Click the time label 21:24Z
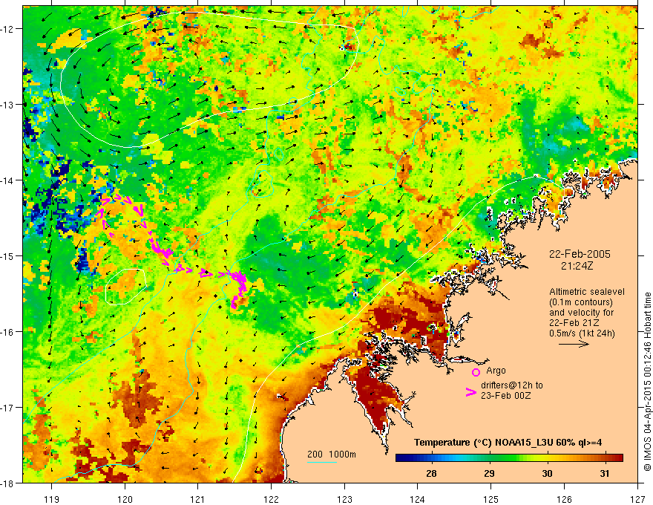Screen dimensions: 653x505 [x=577, y=266]
